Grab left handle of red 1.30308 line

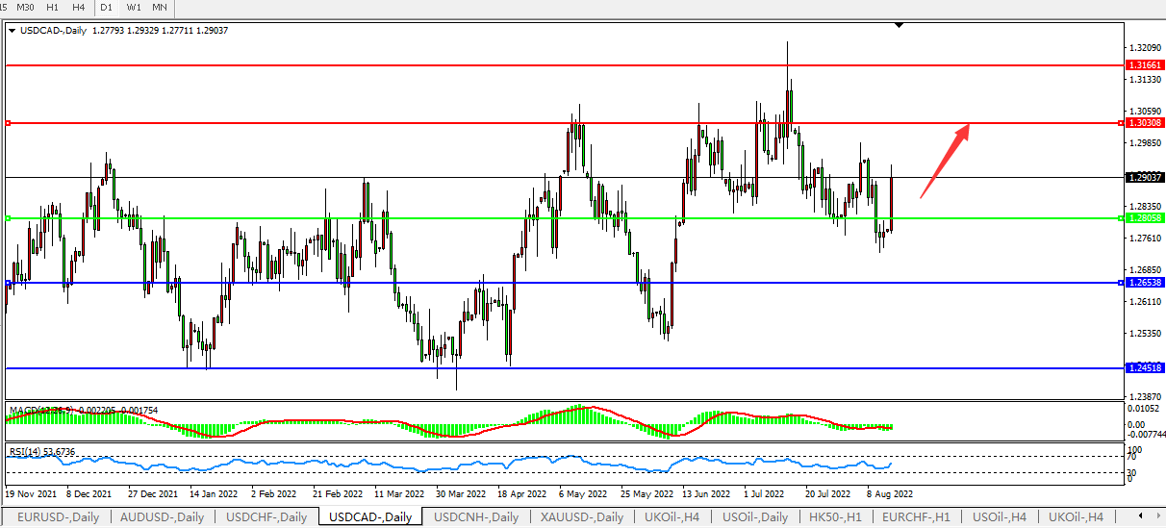[8, 123]
